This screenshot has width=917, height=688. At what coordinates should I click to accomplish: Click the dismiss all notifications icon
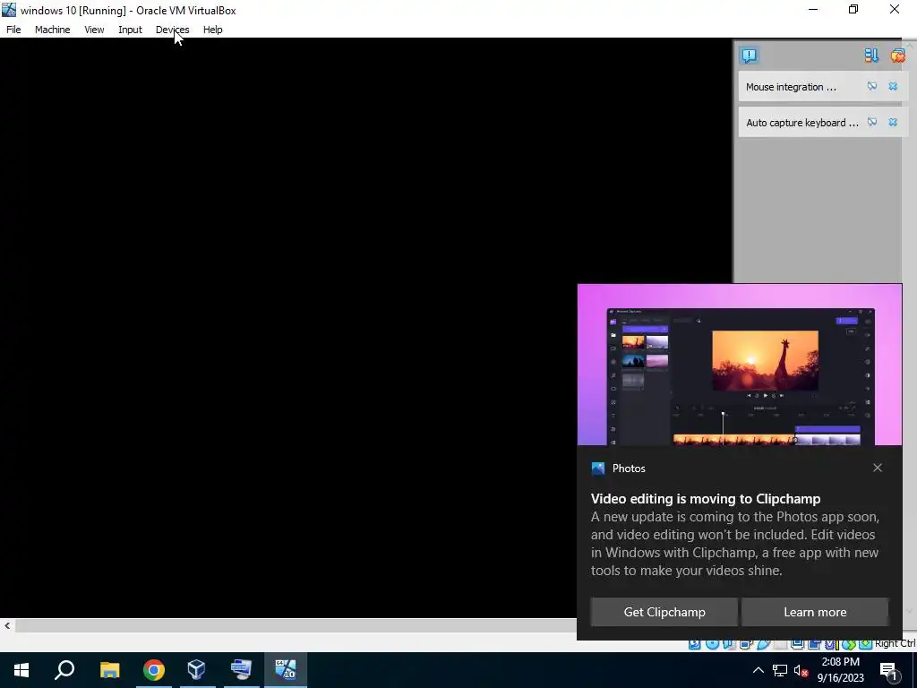[897, 55]
